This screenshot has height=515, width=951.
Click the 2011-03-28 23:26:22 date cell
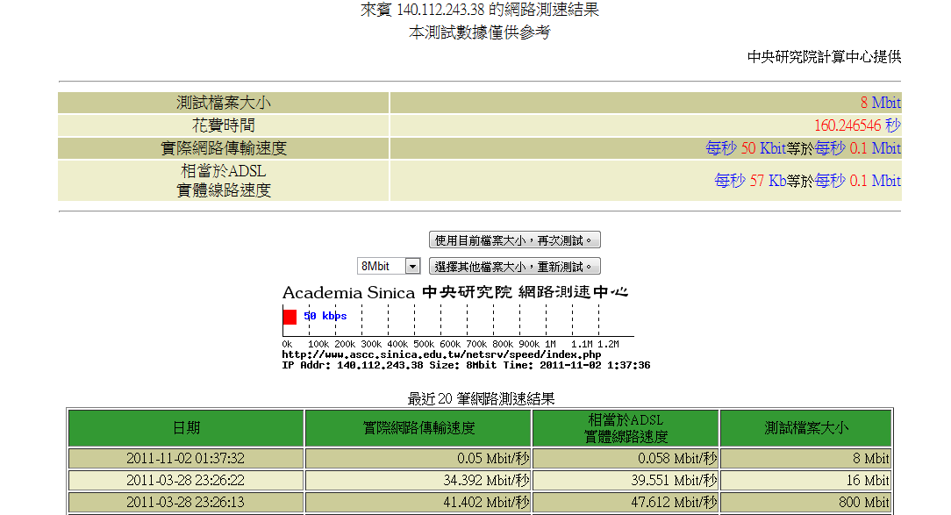tap(185, 481)
